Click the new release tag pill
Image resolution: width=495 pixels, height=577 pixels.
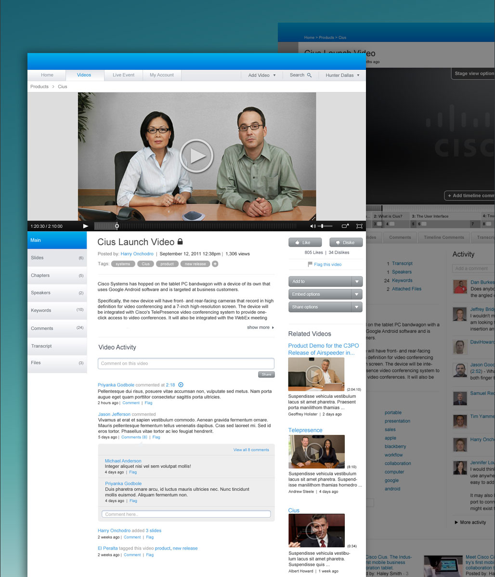[195, 264]
